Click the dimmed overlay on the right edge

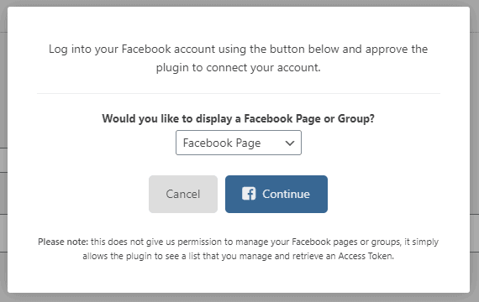pyautogui.click(x=475, y=153)
